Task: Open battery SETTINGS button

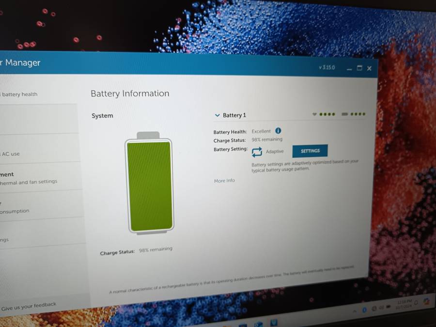Action: tap(310, 151)
